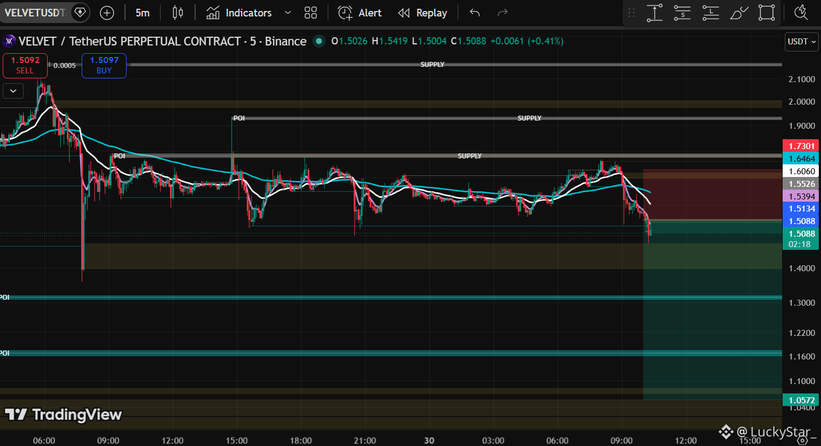Viewport: 821px width, 446px height.
Task: Open the USDT currency dropdown
Action: 802,42
